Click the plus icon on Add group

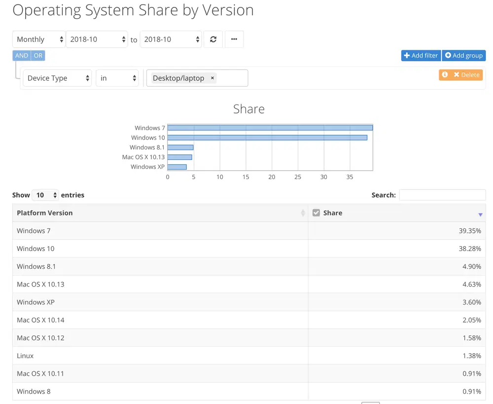coord(447,55)
